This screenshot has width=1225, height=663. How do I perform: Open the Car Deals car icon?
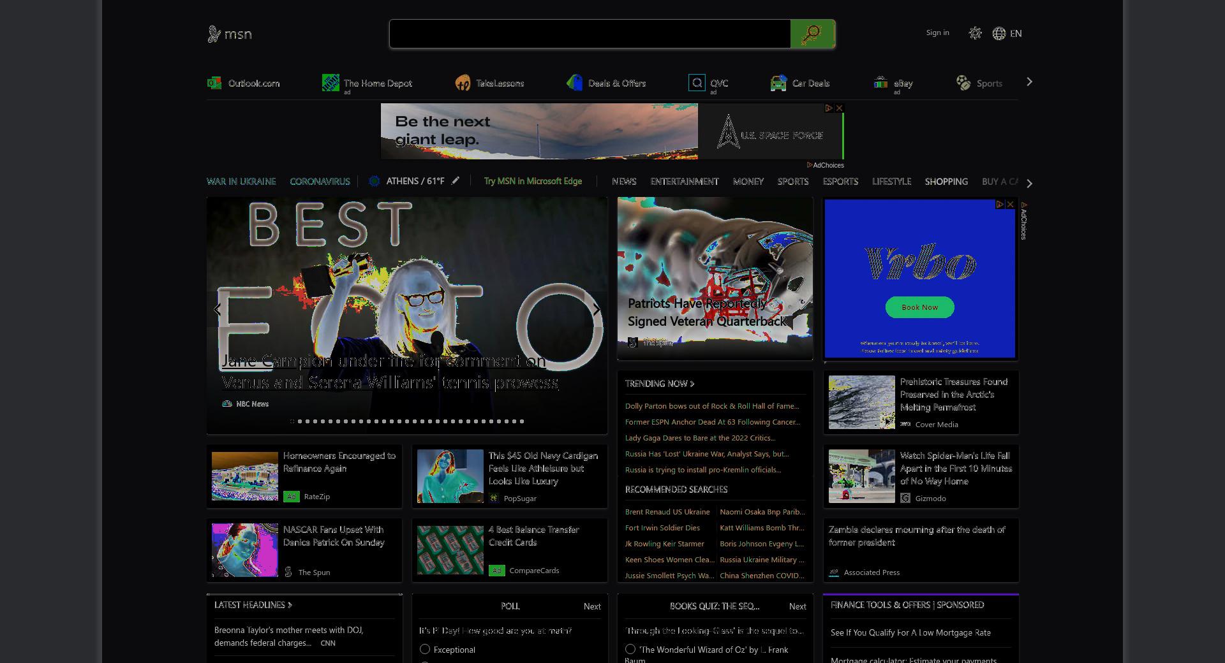(778, 83)
